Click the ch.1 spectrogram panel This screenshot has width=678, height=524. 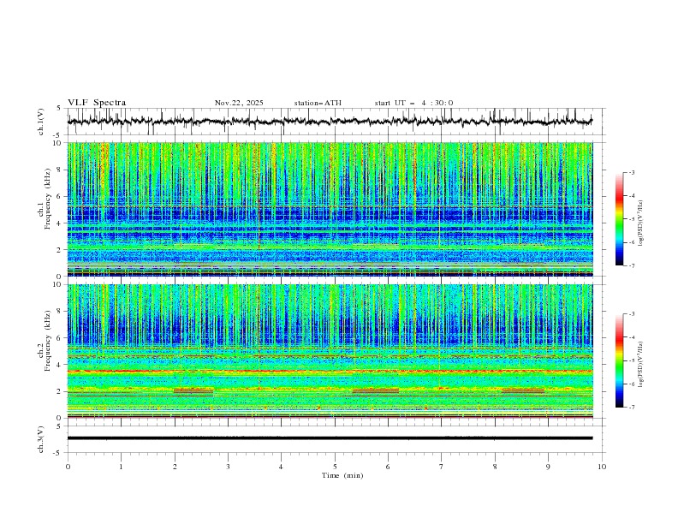[x=334, y=209]
